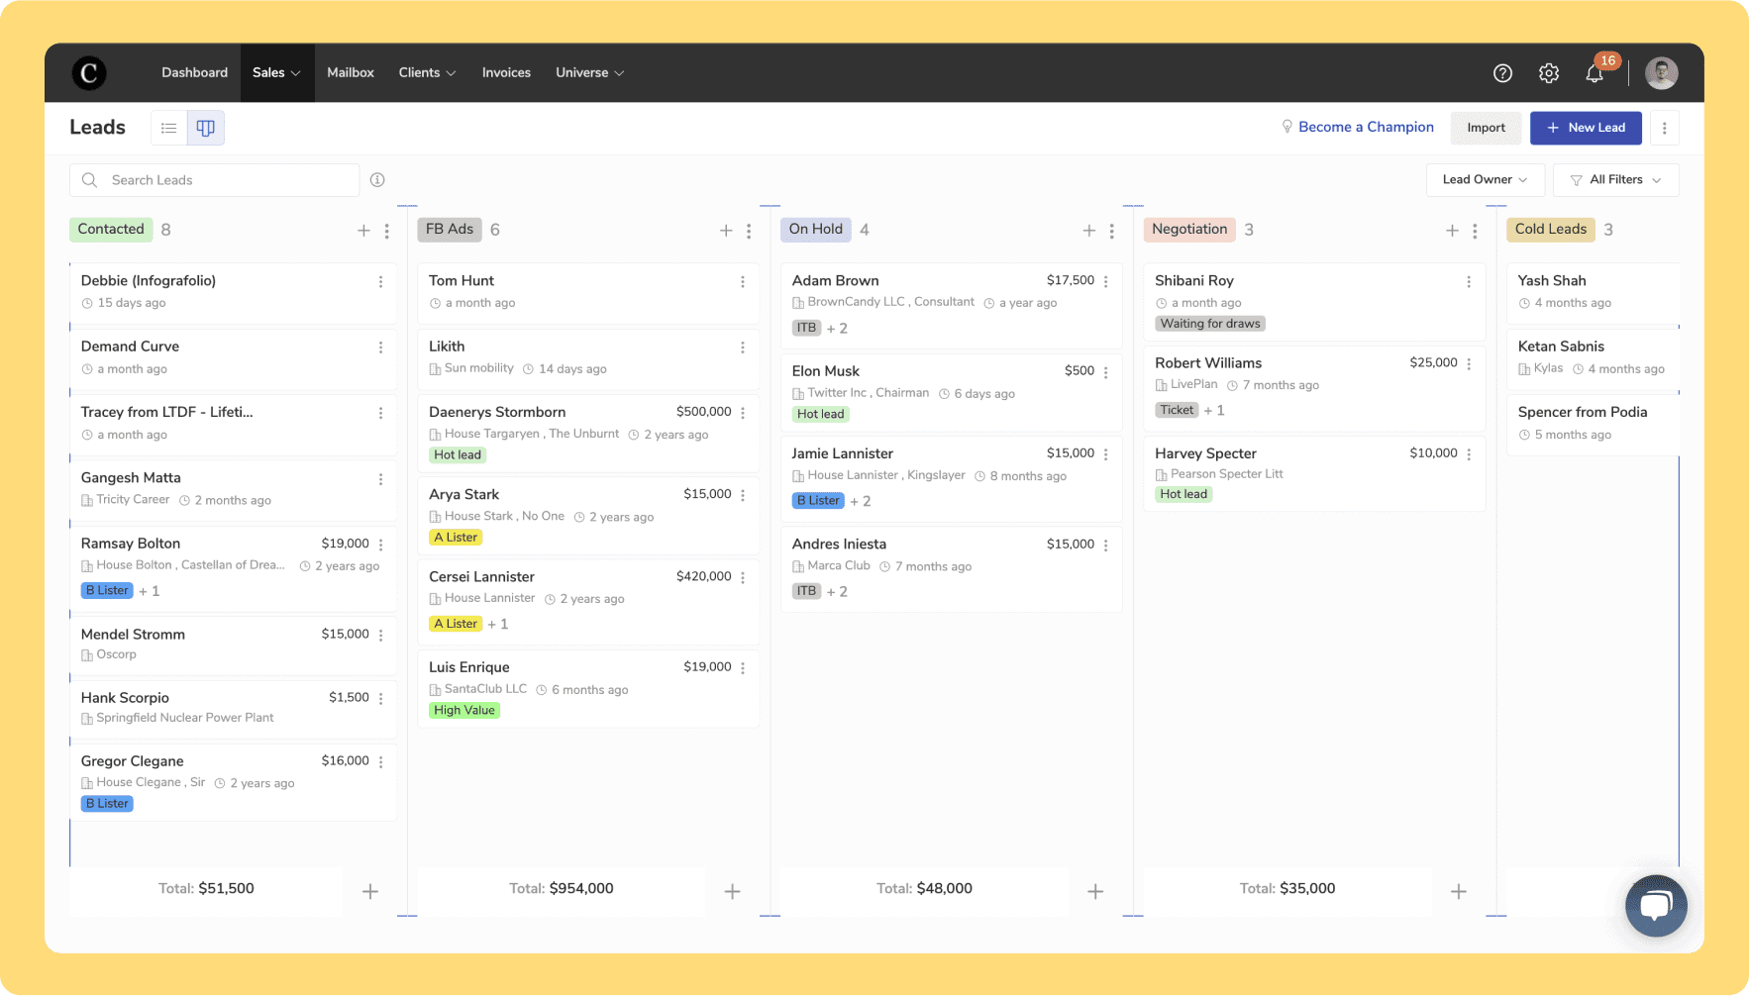1749x996 pixels.
Task: Open the All Filters dropdown
Action: click(x=1615, y=180)
